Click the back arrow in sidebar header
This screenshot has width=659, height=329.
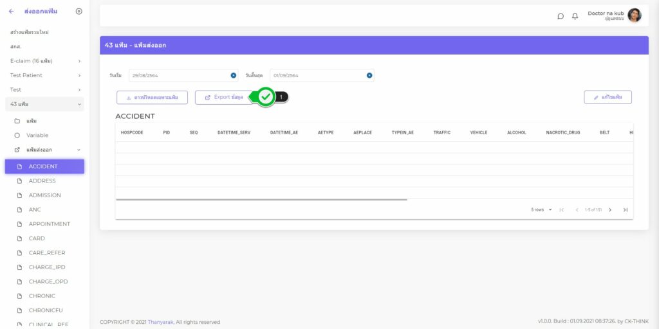pyautogui.click(x=12, y=11)
